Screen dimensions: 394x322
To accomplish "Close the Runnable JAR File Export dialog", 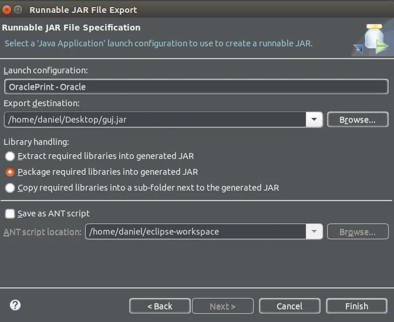I will (7, 9).
